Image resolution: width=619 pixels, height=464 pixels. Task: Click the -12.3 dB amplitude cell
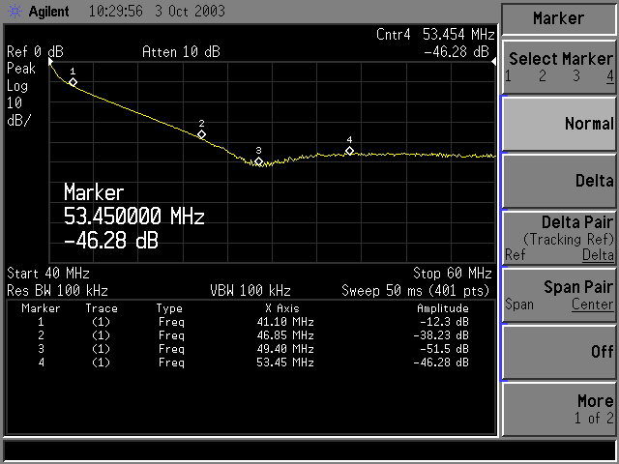[x=444, y=322]
